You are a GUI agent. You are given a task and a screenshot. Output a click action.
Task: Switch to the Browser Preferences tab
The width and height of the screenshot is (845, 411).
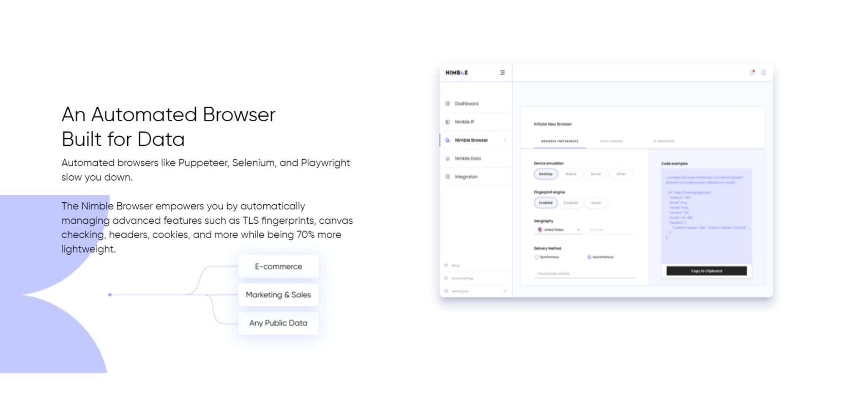[560, 141]
